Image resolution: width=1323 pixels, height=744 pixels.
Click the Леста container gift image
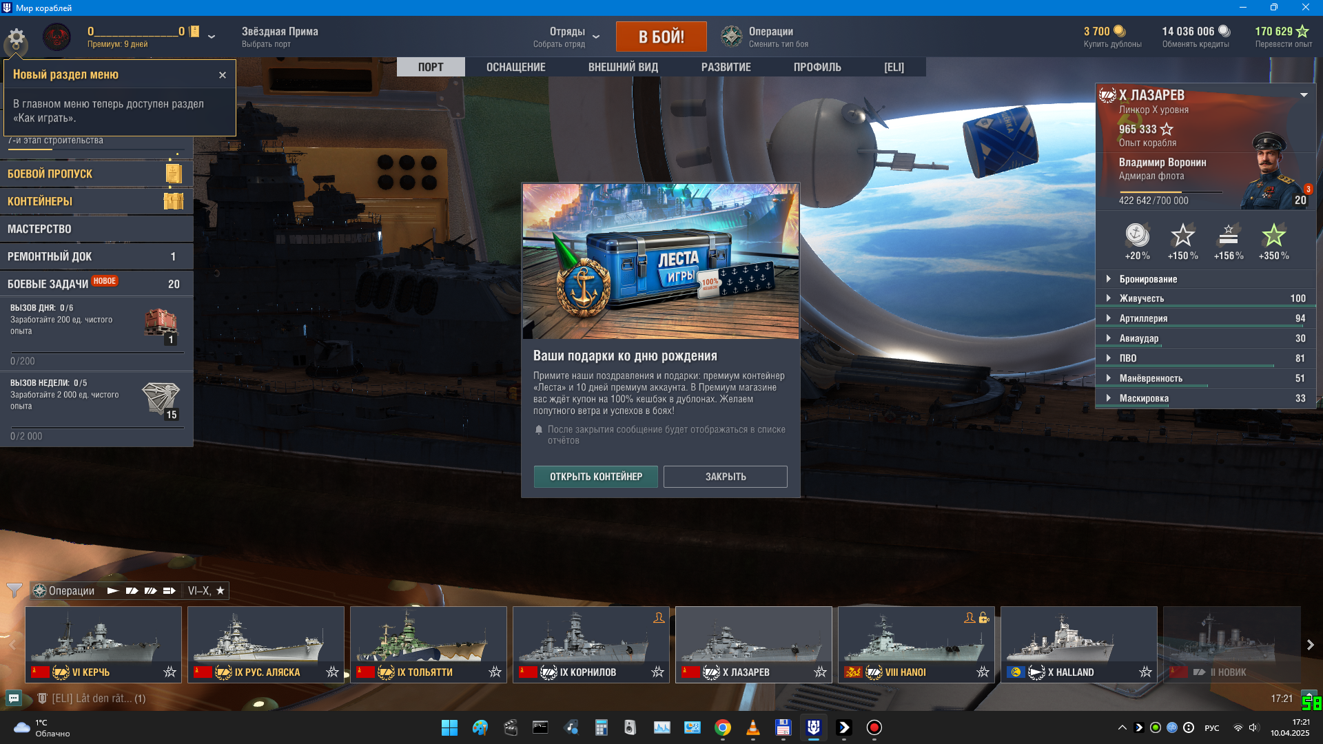[x=661, y=261]
